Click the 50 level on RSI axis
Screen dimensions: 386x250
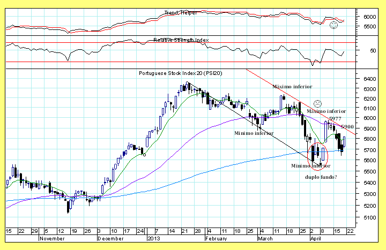pyautogui.click(x=373, y=50)
